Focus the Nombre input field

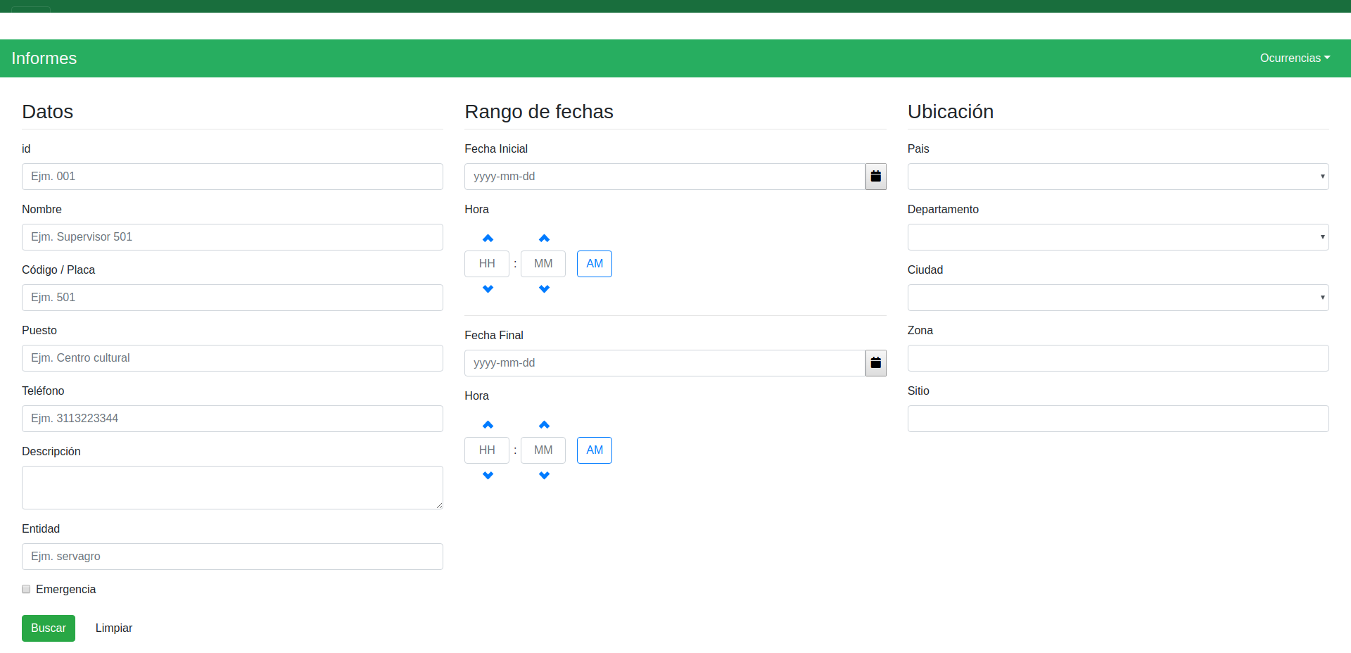[232, 237]
